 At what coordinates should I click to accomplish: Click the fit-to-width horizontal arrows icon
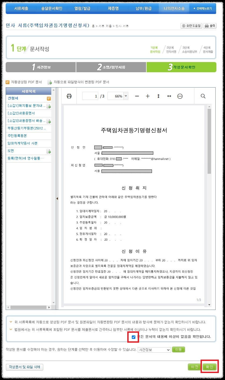169,96
